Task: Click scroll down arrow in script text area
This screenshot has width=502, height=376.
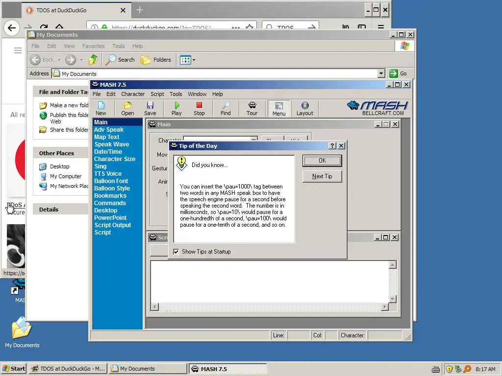Action: (393, 299)
